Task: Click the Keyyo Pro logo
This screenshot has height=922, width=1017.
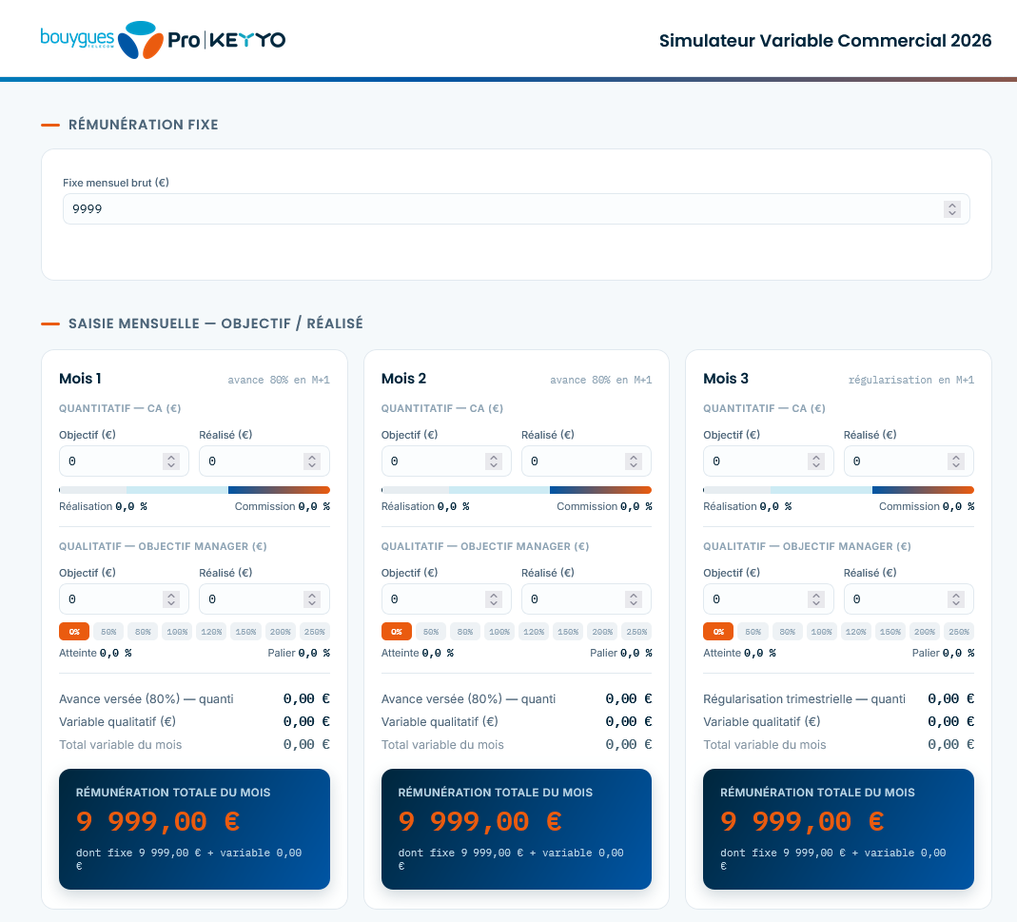Action: point(226,40)
